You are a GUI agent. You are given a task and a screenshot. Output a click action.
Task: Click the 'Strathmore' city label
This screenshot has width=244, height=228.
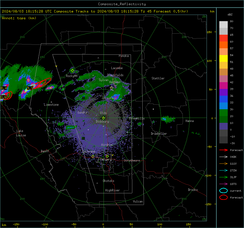[132, 160]
